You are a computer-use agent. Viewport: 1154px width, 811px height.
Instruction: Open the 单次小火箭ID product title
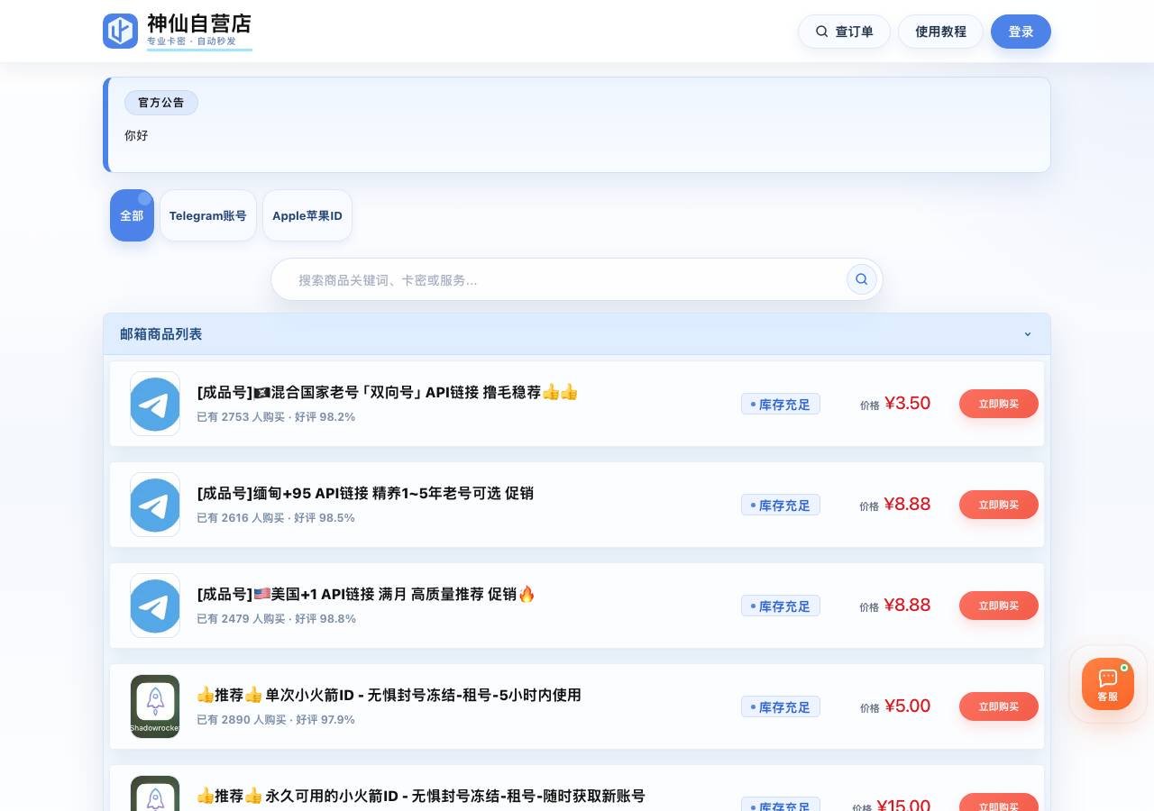[389, 695]
